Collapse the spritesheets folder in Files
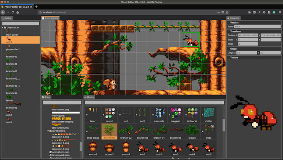Viewport: 283px width, 160px height. point(48,131)
